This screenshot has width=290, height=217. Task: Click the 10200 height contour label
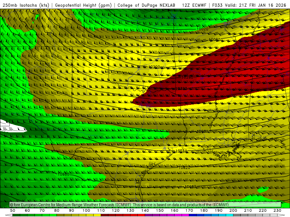154,67
